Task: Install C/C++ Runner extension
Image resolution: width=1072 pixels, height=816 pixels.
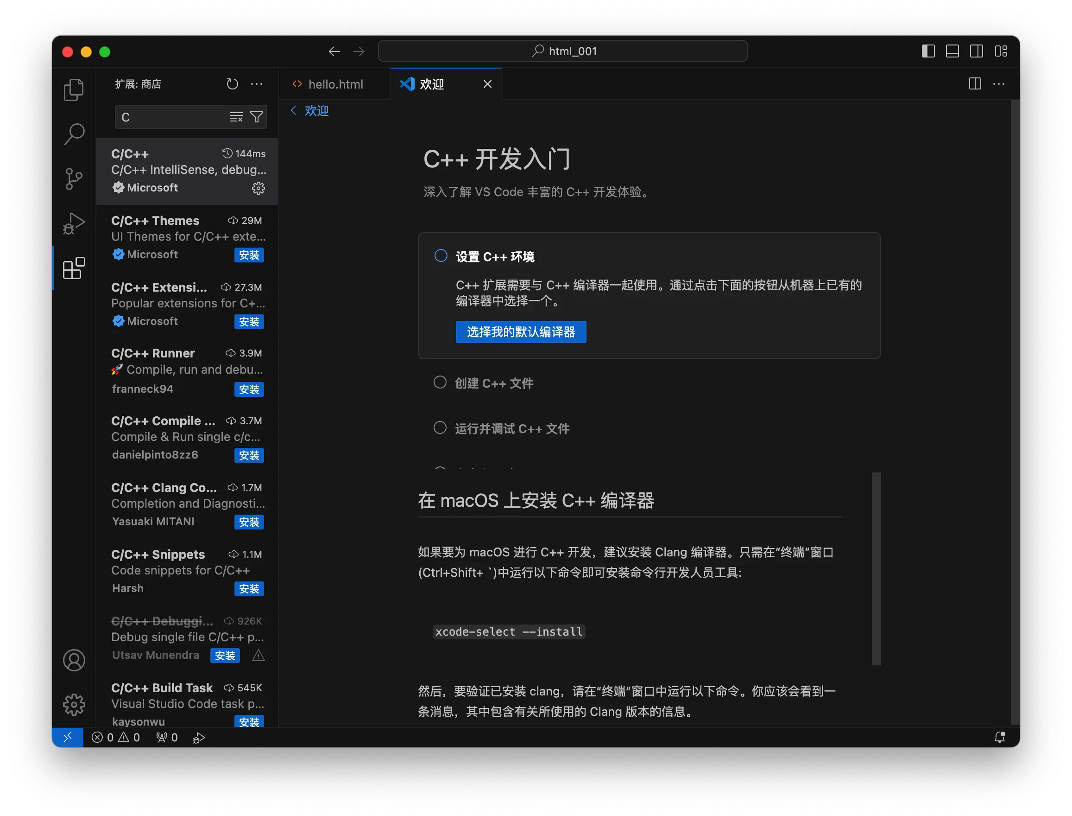Action: pyautogui.click(x=249, y=389)
